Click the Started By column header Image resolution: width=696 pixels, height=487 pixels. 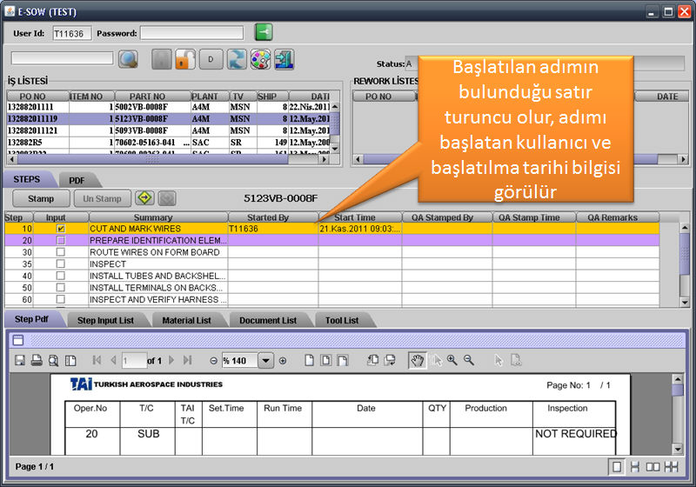tap(273, 217)
